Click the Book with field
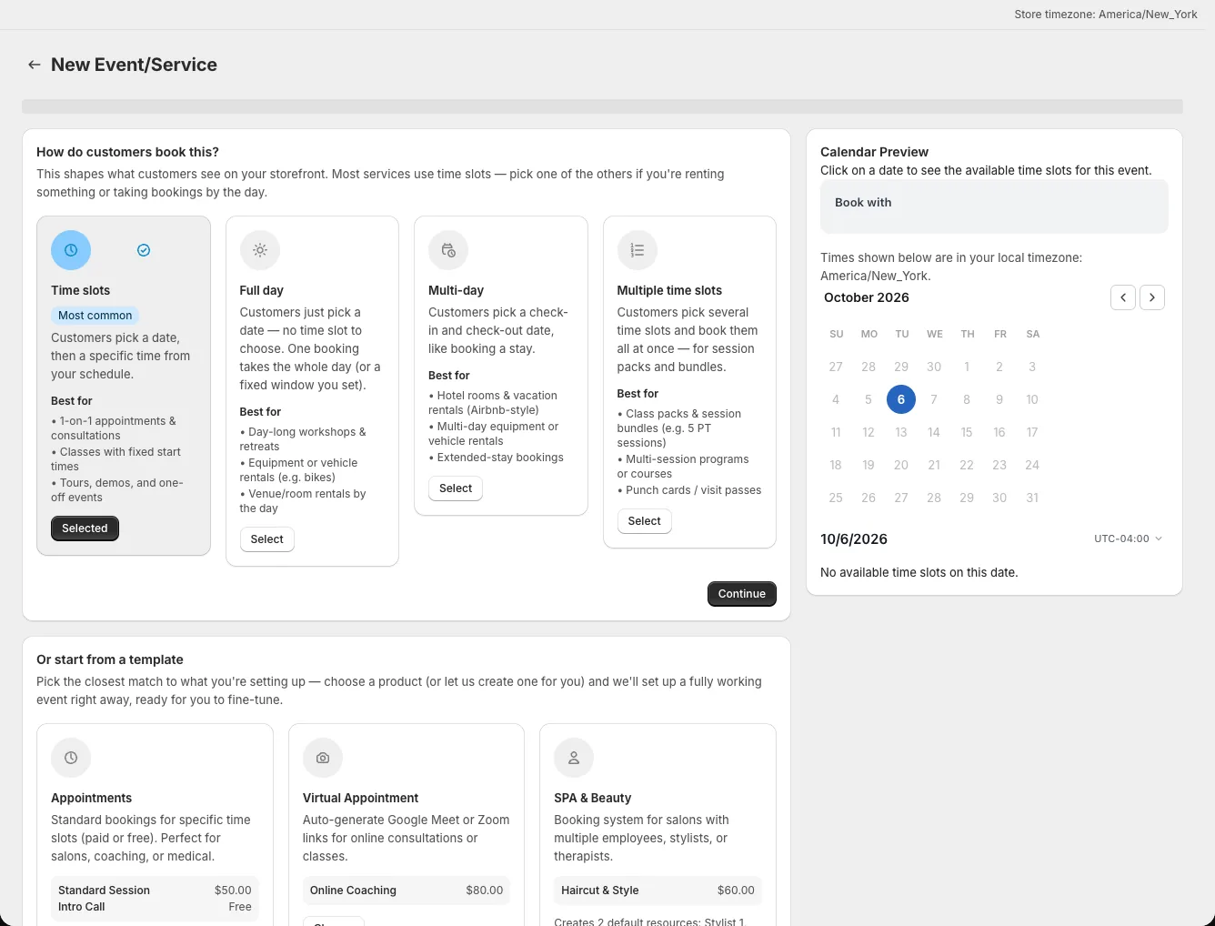The width and height of the screenshot is (1215, 926). tap(994, 206)
